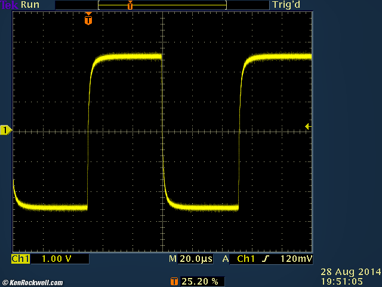The image size is (382, 287).
Task: Toggle the highlighted Ch1 channel label
Action: [x=20, y=259]
